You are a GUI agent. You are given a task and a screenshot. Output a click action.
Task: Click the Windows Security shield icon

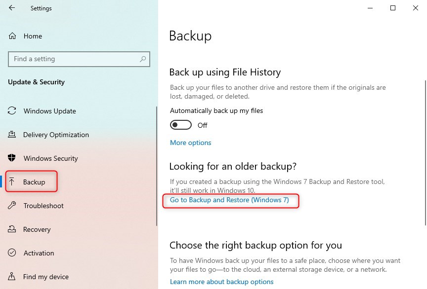tap(13, 158)
